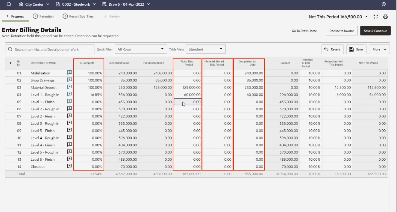
Task: Open the help question mark icon
Action: pos(384,4)
